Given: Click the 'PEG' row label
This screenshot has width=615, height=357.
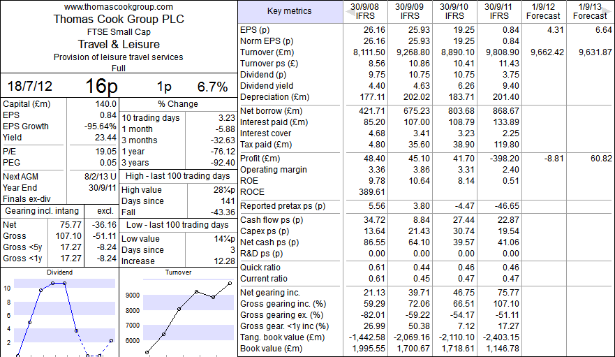Looking at the screenshot, I should (x=11, y=163).
